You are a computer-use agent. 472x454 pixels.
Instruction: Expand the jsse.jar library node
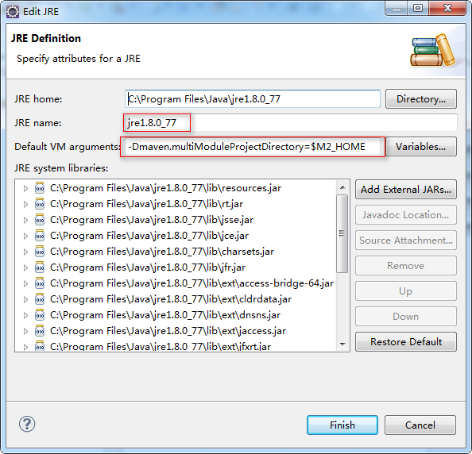(26, 220)
